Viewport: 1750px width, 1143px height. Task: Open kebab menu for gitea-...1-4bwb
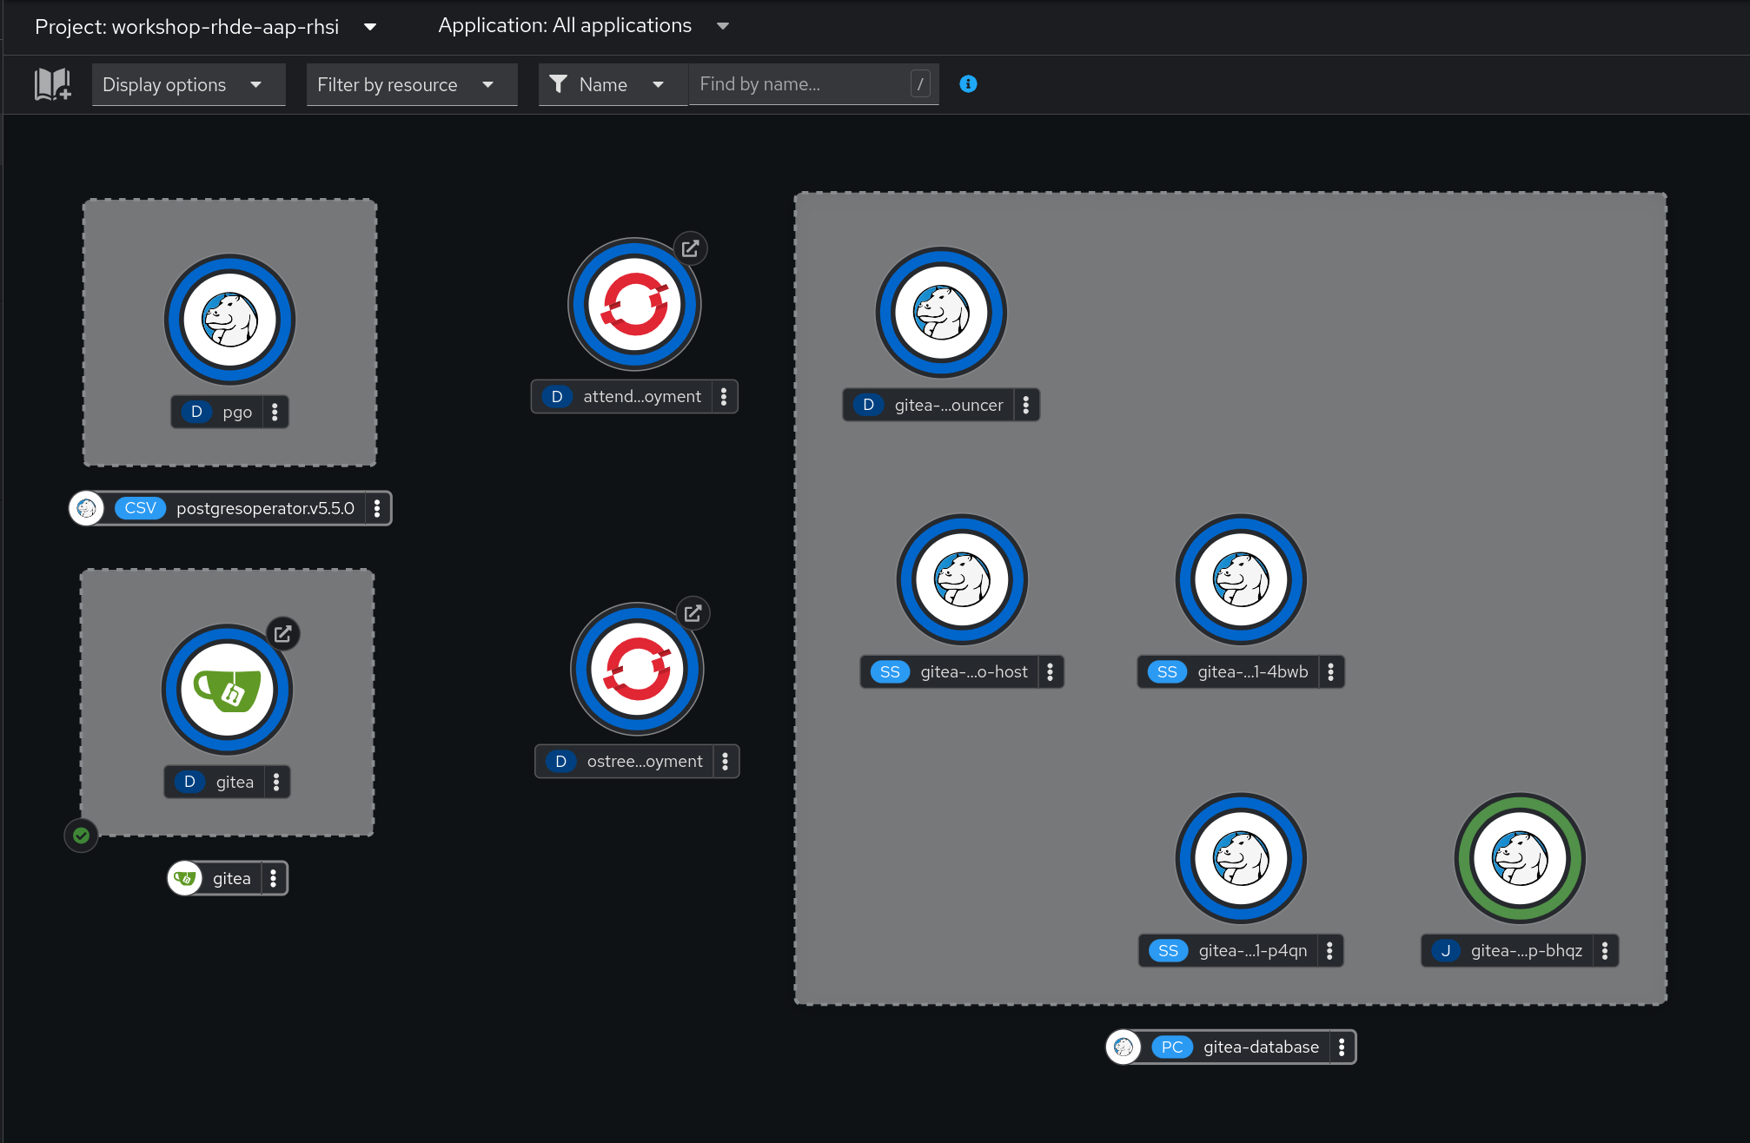tap(1331, 671)
